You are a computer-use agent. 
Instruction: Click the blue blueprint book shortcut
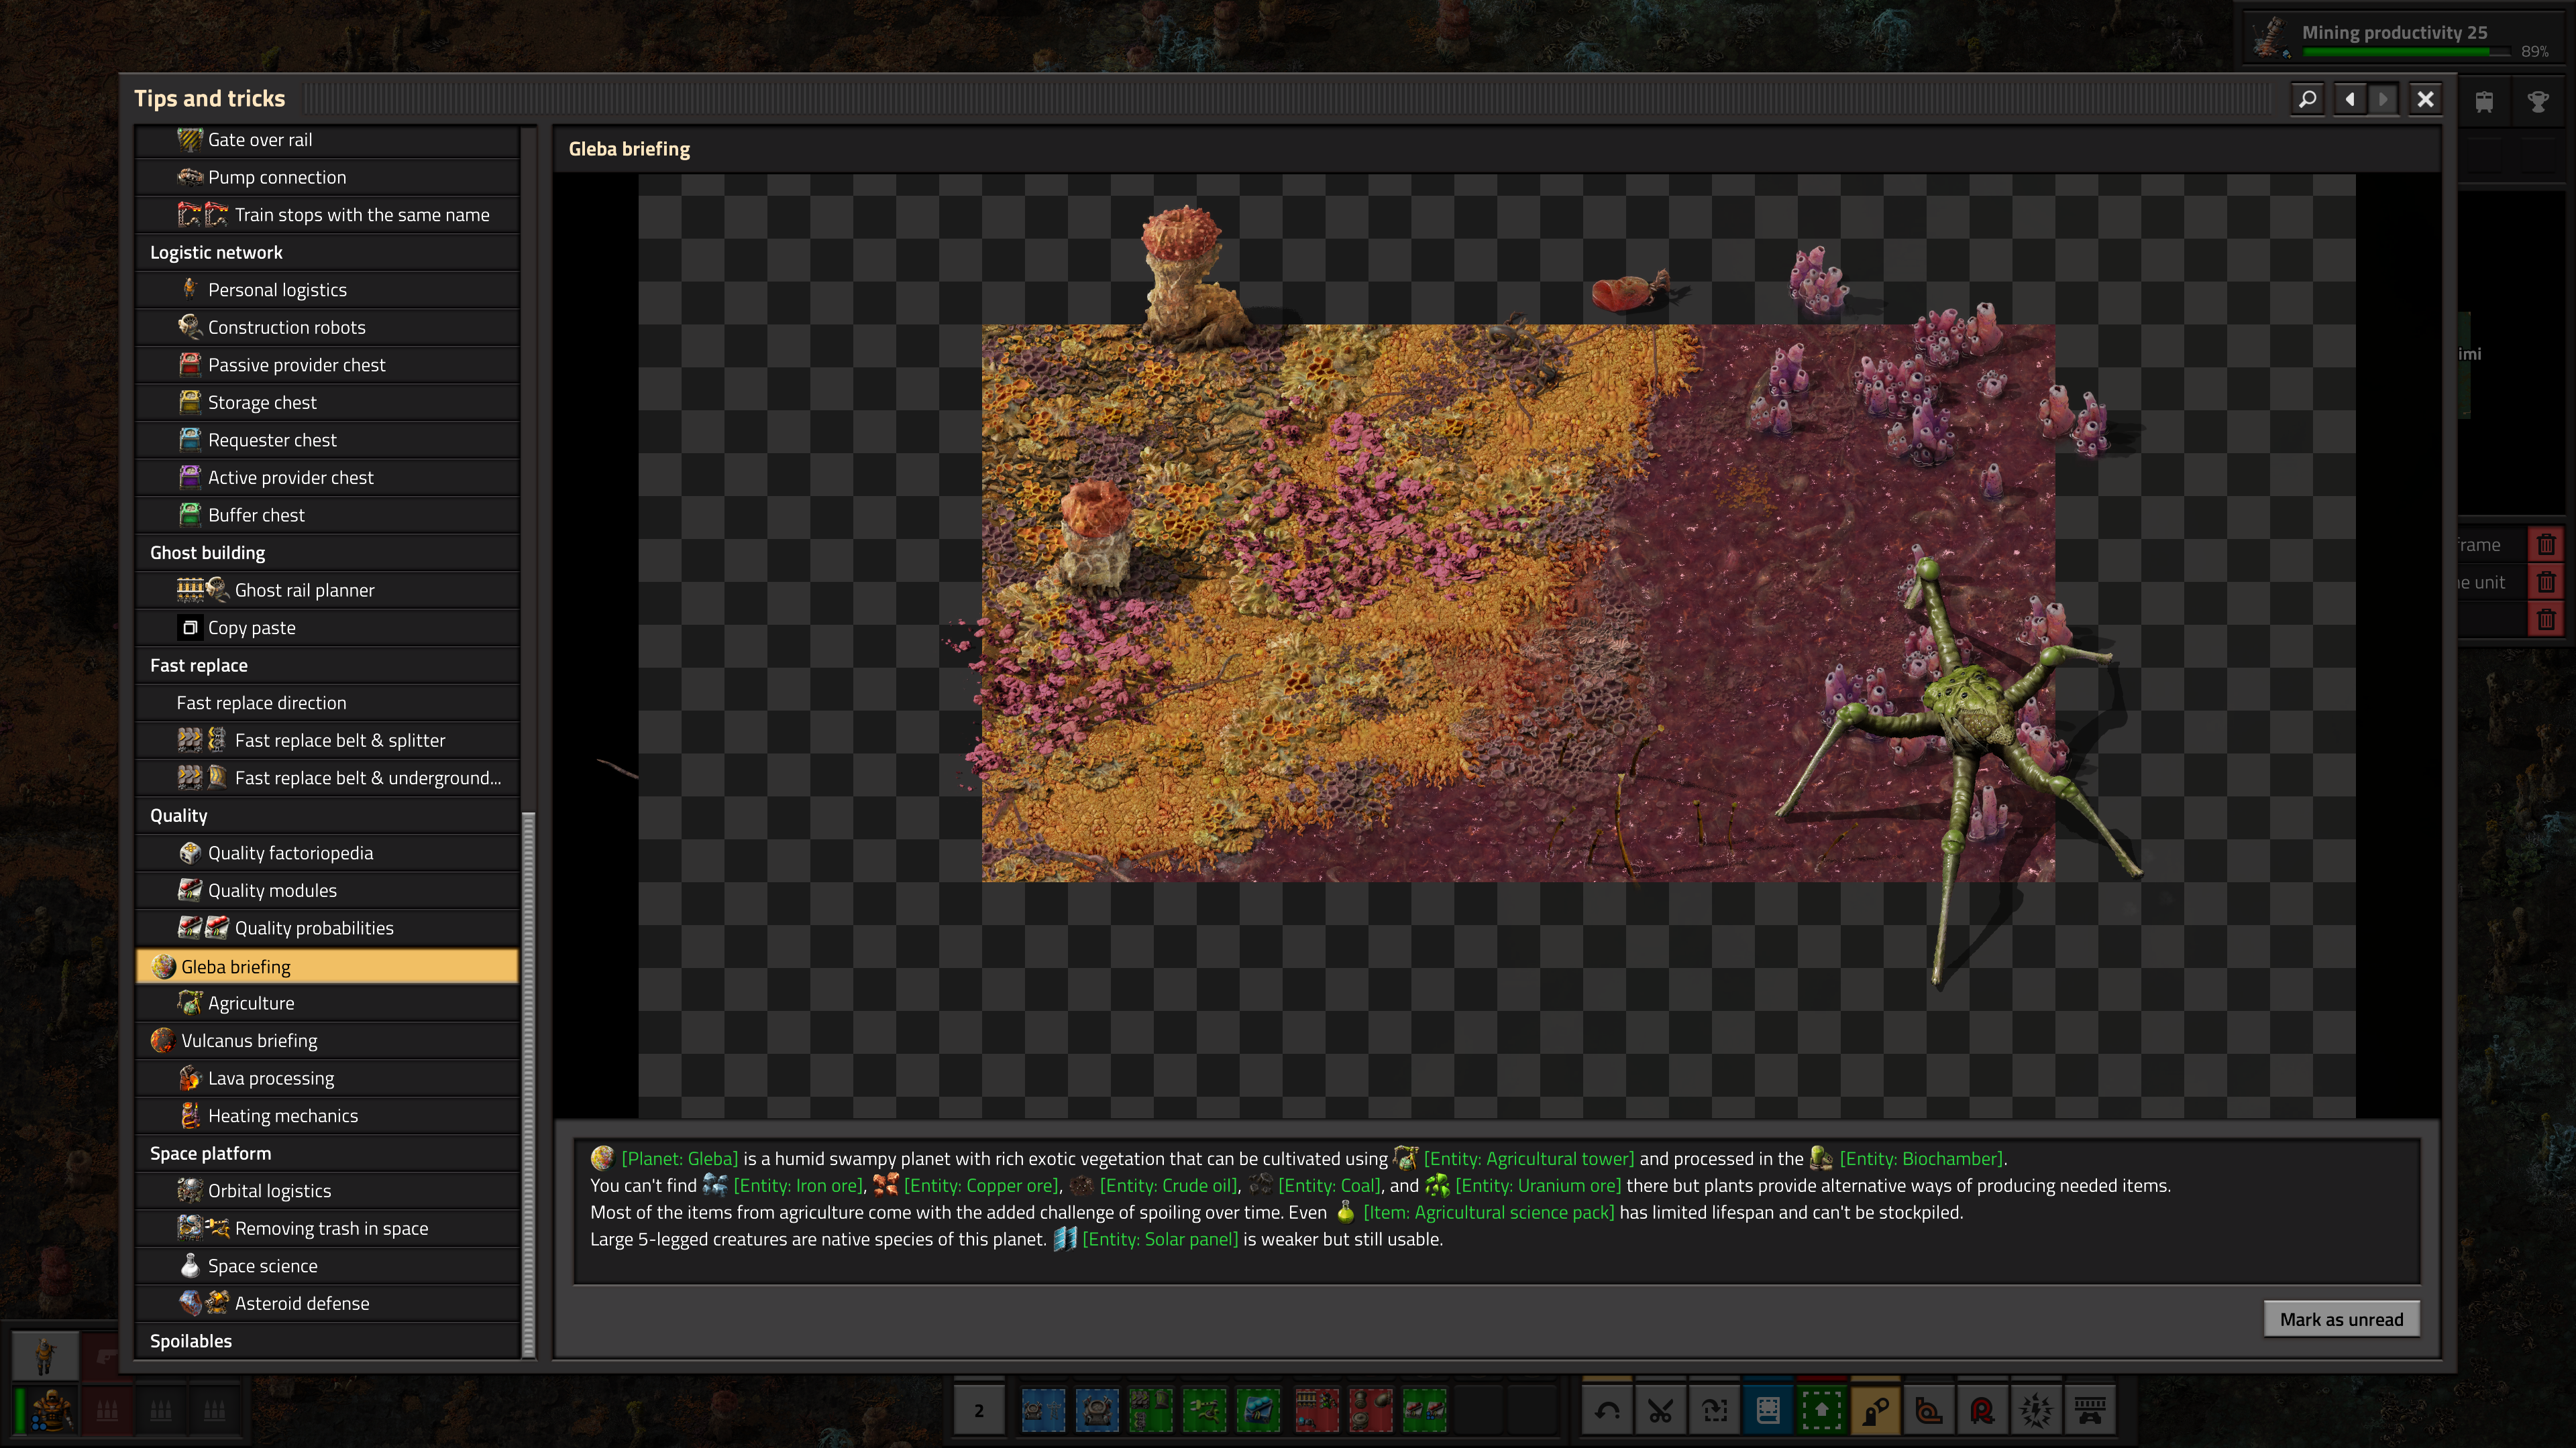coord(1768,1410)
